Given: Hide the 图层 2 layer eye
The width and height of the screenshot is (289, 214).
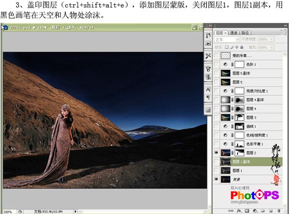Looking at the screenshot, I should (x=216, y=152).
